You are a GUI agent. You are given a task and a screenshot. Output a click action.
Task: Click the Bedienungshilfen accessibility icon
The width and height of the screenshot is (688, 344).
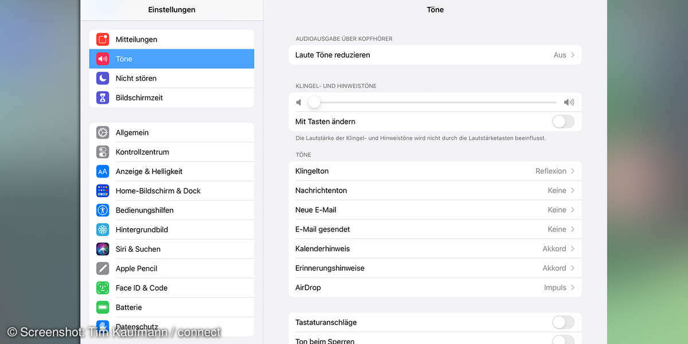coord(103,210)
